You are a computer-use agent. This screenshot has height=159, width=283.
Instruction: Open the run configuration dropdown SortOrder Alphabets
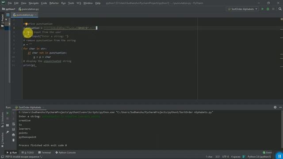click(242, 9)
